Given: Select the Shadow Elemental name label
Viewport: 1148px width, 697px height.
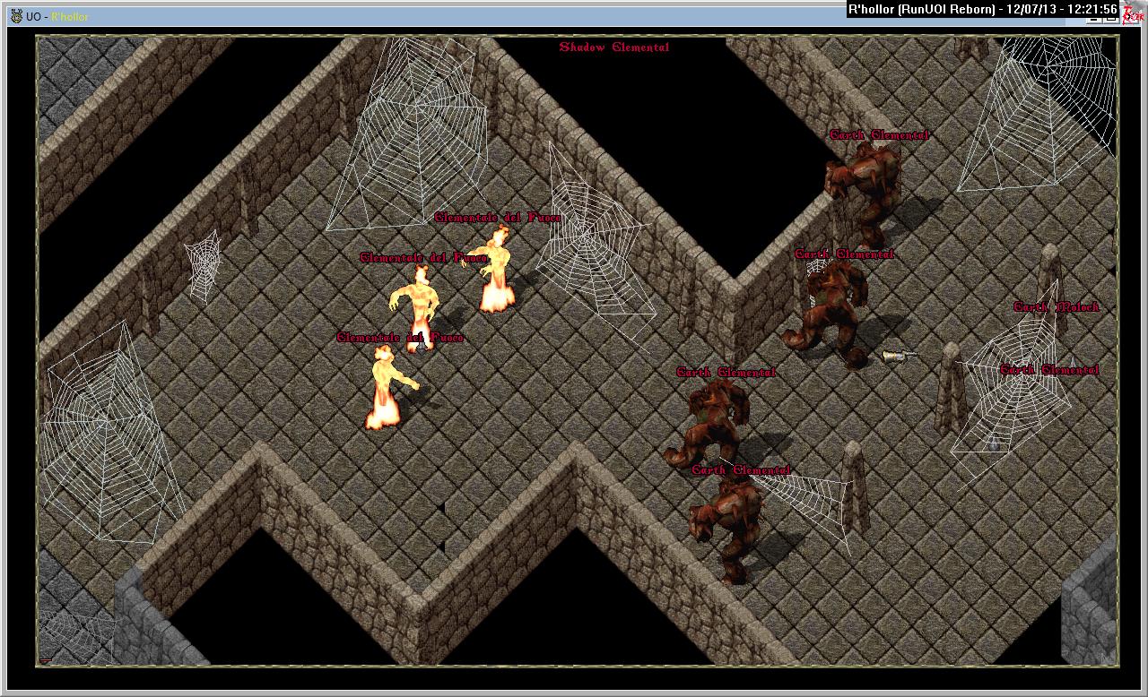Looking at the screenshot, I should coord(614,47).
